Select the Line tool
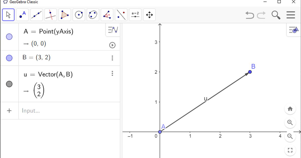This screenshot has width=301, height=158. click(x=36, y=15)
